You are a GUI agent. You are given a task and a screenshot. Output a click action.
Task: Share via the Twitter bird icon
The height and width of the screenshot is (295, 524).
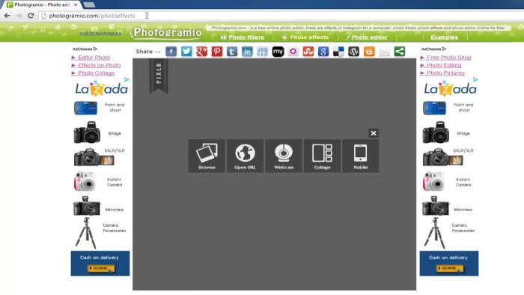tap(186, 52)
